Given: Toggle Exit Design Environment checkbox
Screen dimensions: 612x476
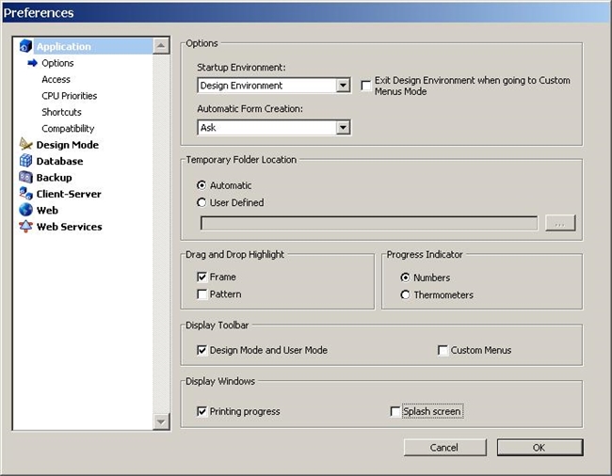Looking at the screenshot, I should [366, 86].
